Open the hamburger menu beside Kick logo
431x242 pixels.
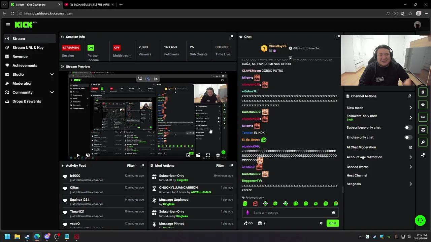(8, 25)
